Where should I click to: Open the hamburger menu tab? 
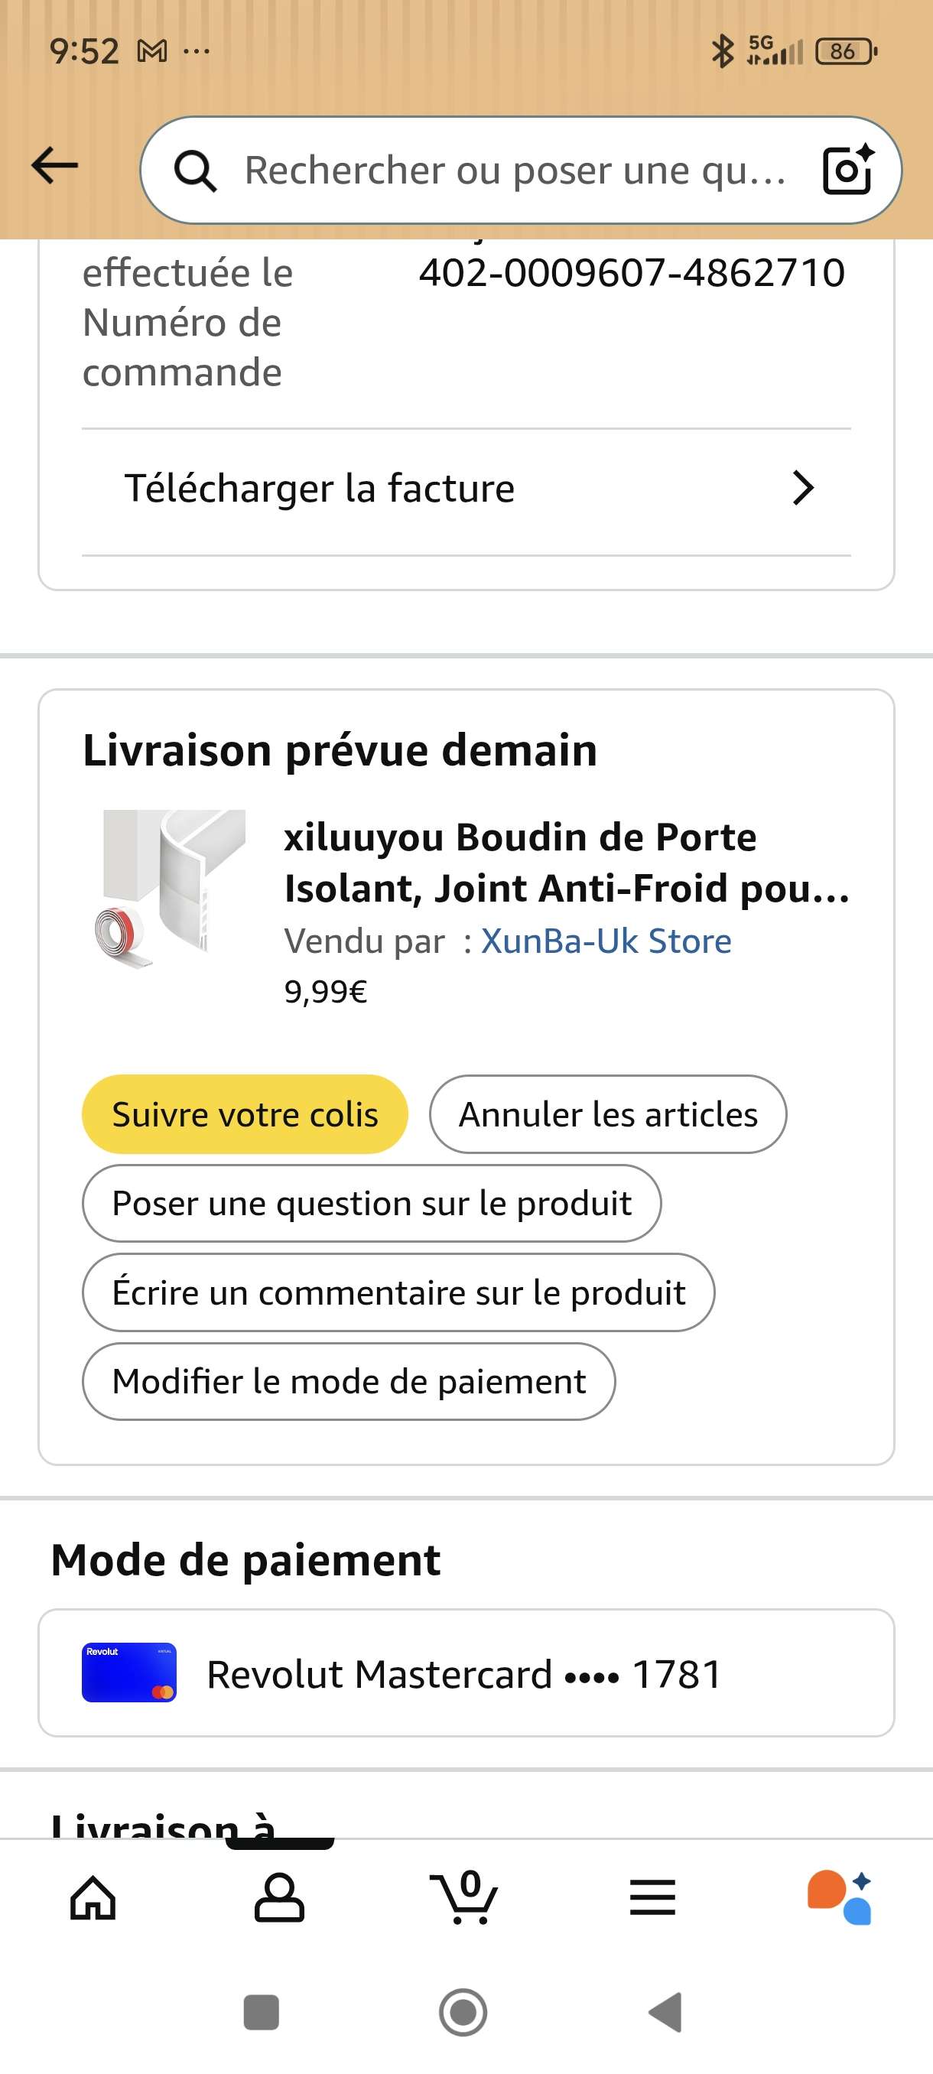tap(652, 1898)
